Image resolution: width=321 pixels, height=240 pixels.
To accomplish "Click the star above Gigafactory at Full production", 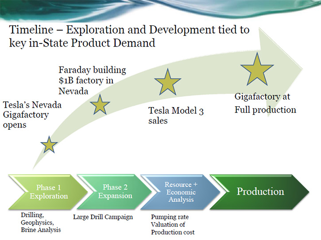I will [x=257, y=70].
